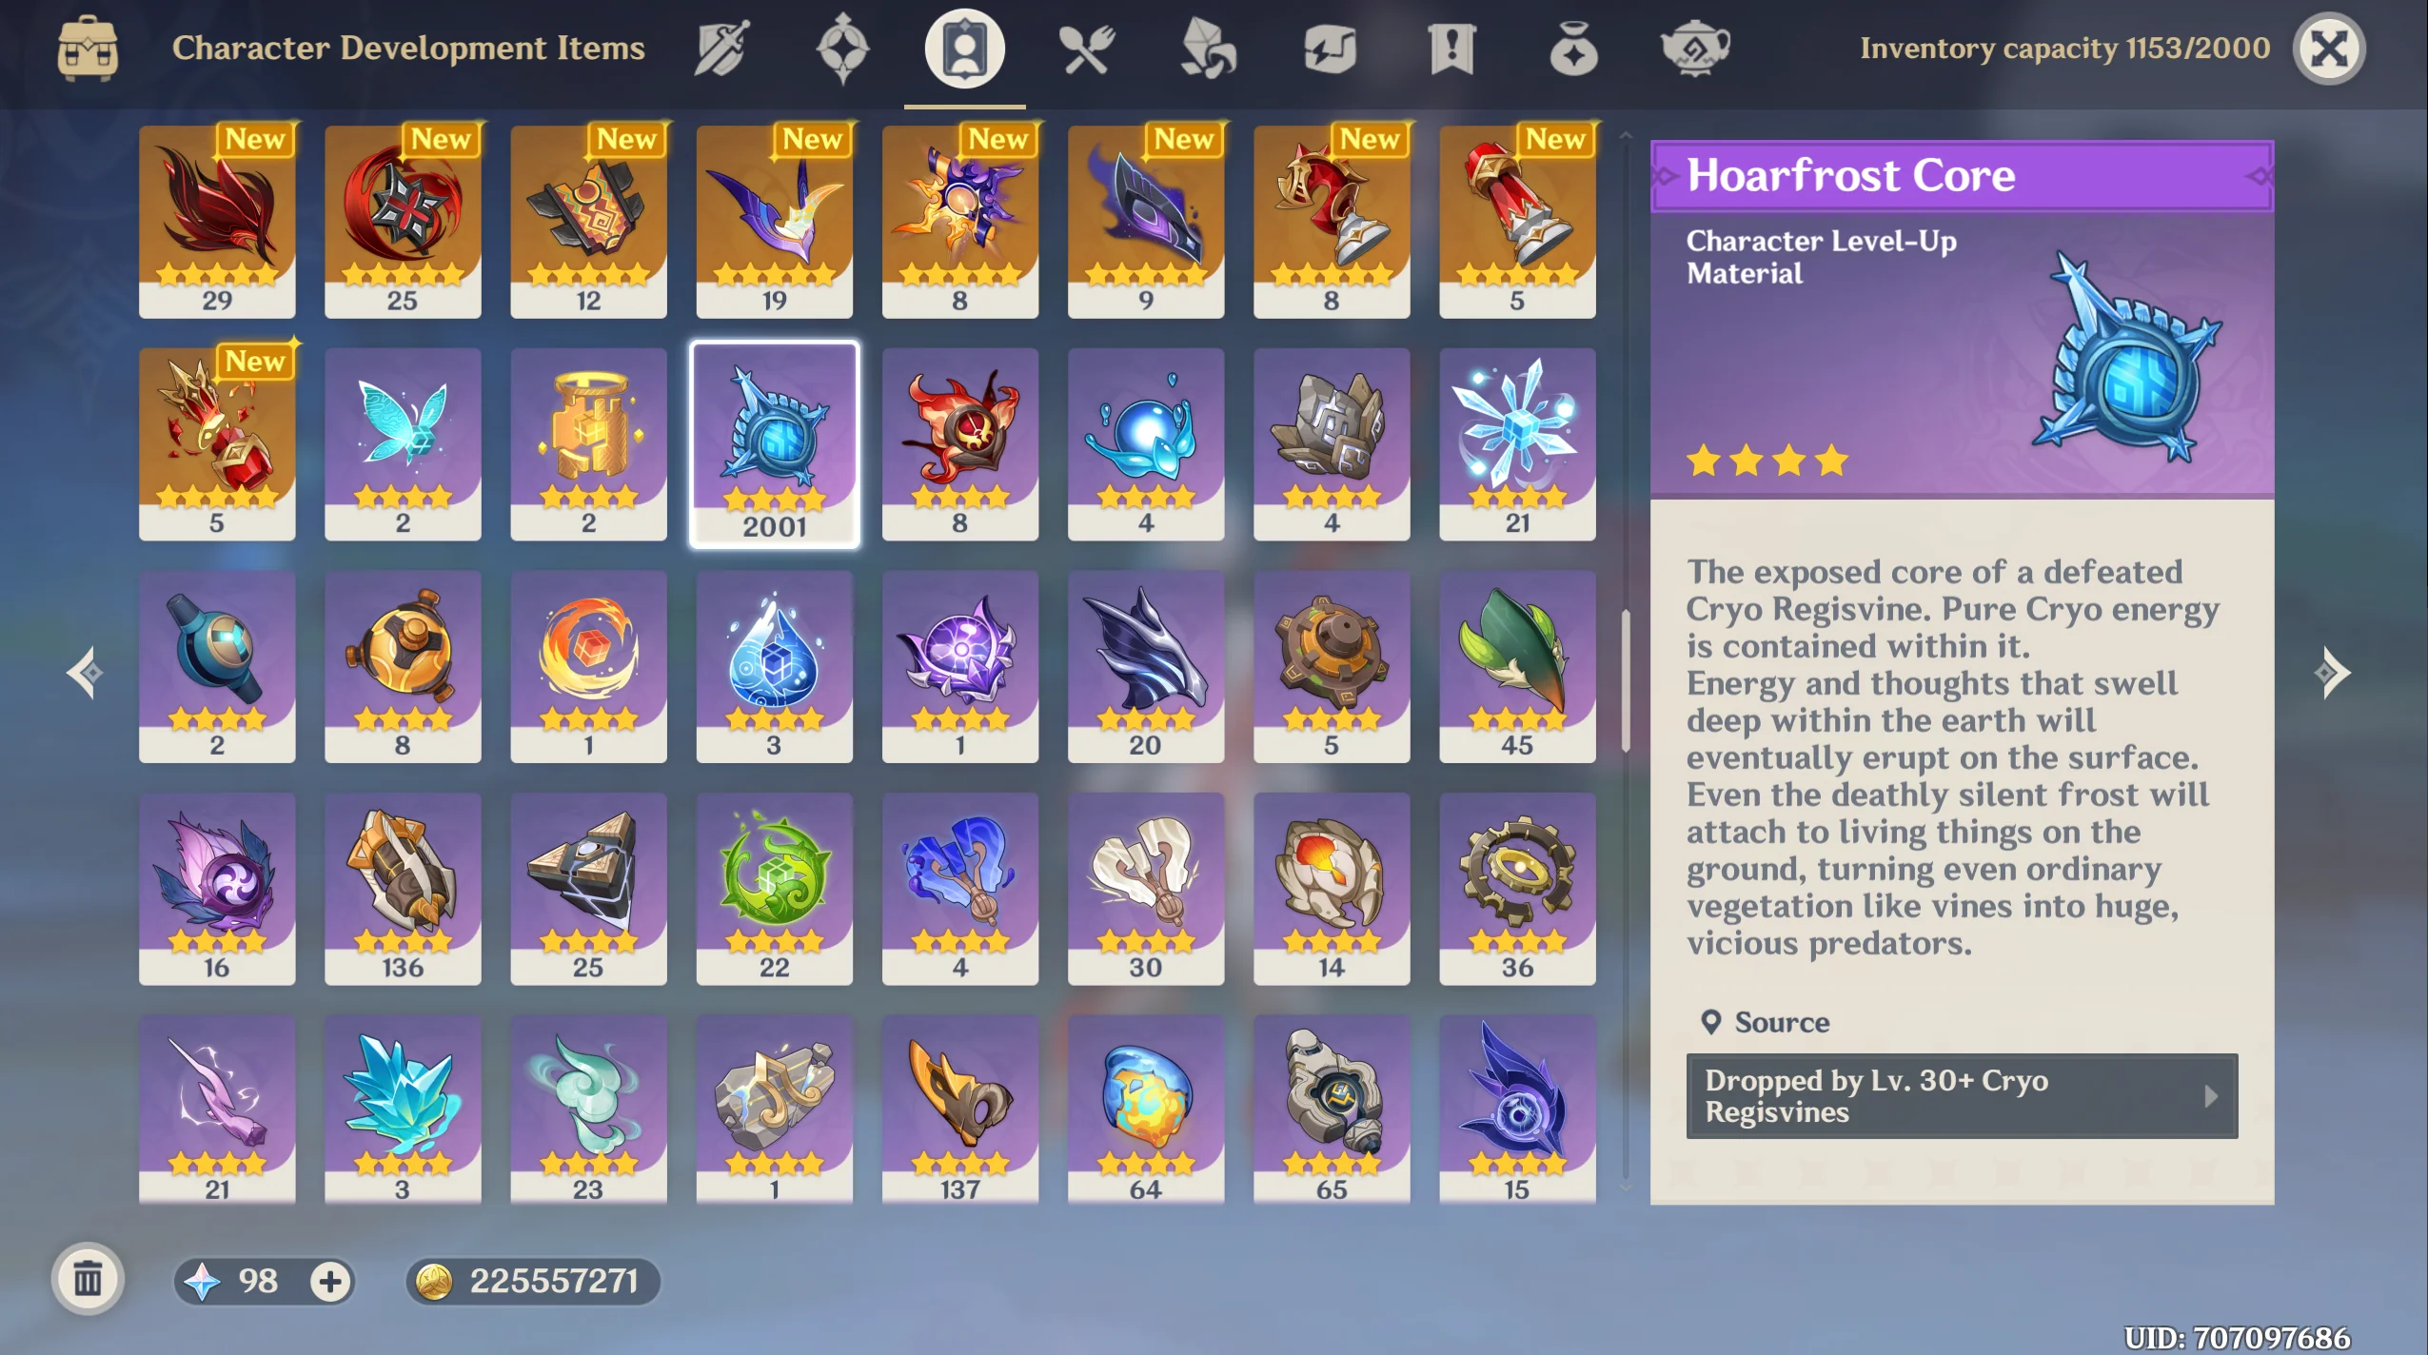Select the snowflake item with quantity 21
Image resolution: width=2428 pixels, height=1355 pixels.
pyautogui.click(x=1517, y=444)
